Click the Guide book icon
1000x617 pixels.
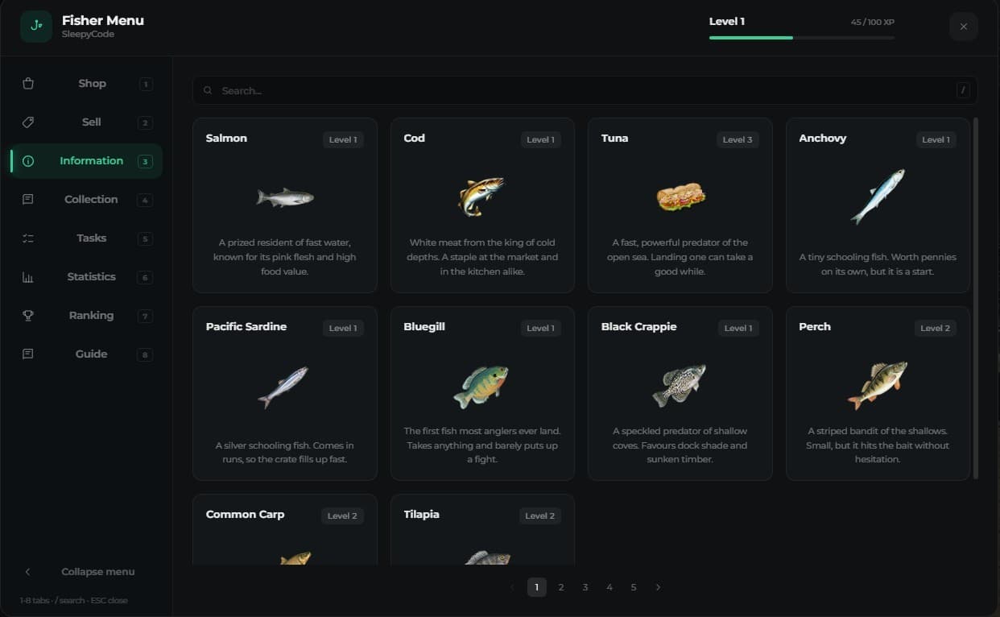pyautogui.click(x=28, y=354)
